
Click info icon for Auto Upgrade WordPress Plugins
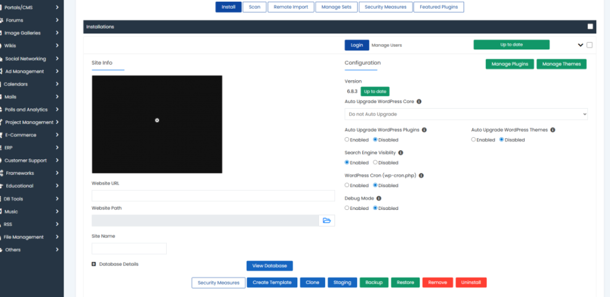[424, 130]
